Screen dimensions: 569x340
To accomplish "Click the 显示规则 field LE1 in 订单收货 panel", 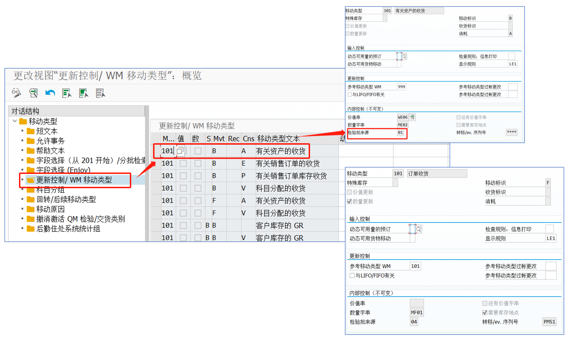I will [x=551, y=238].
